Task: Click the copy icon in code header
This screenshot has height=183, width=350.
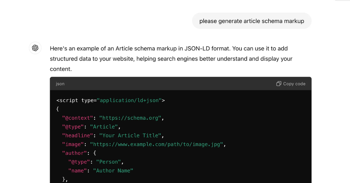Action: click(279, 84)
